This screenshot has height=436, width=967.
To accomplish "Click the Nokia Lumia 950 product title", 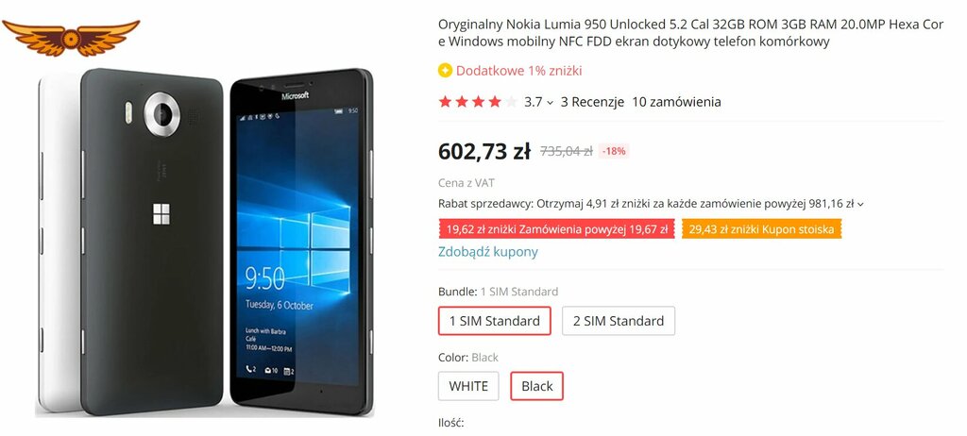I will (x=690, y=33).
